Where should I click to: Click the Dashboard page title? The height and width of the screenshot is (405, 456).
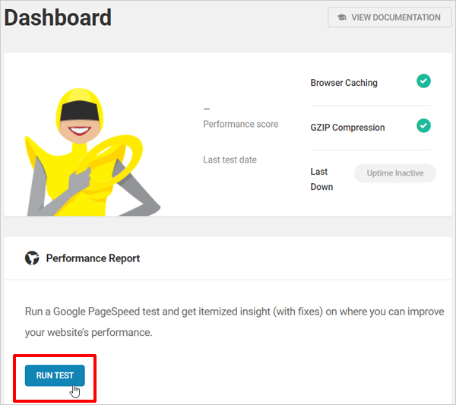click(x=58, y=17)
